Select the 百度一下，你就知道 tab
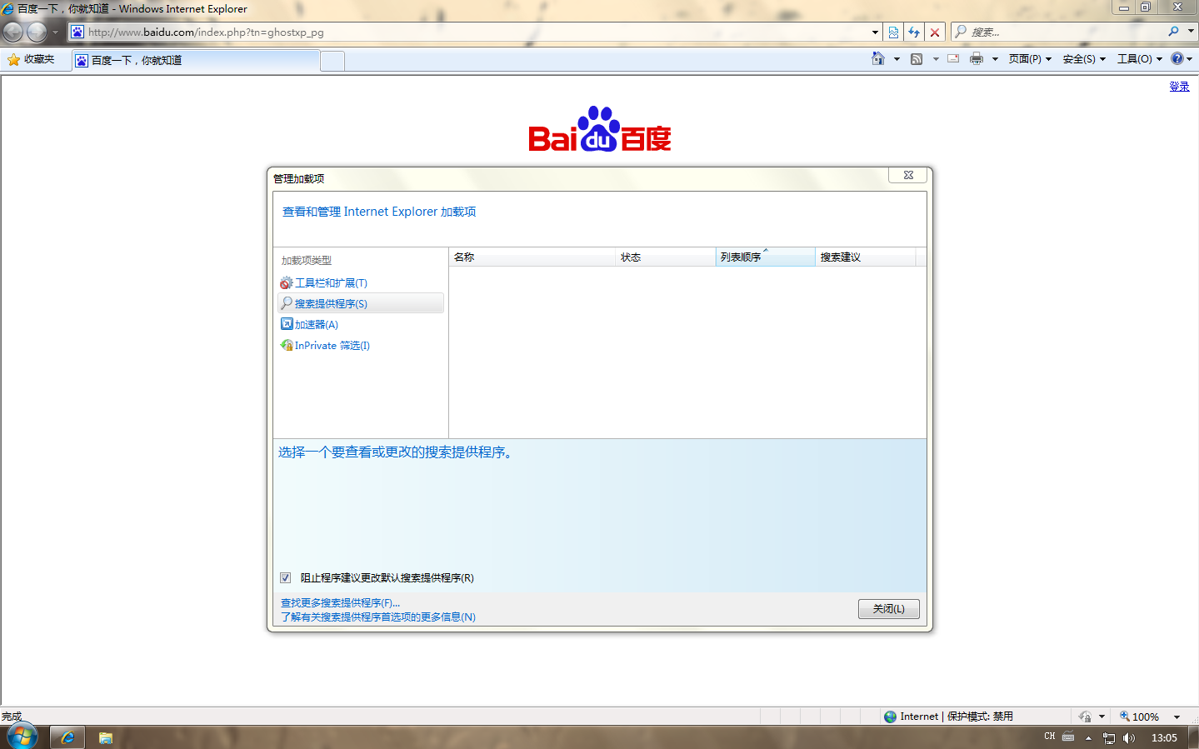The height and width of the screenshot is (749, 1199). (x=195, y=60)
